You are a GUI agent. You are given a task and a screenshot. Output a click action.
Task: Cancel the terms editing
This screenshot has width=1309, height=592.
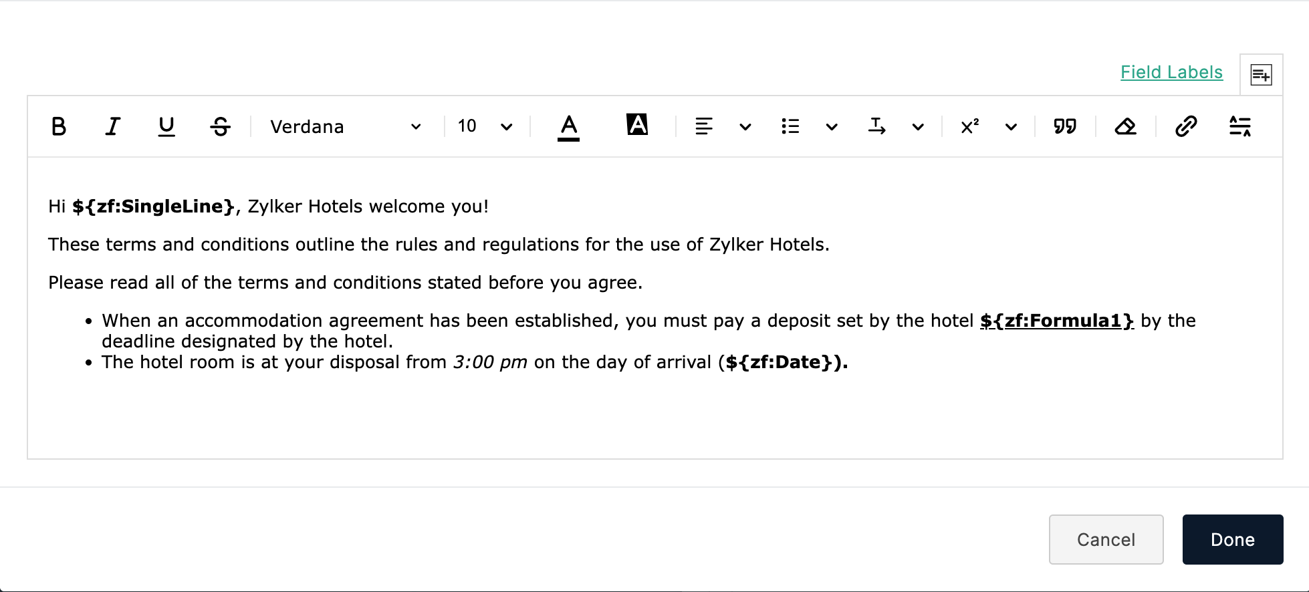click(1106, 539)
